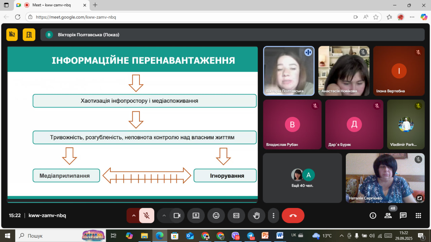Expand video settings arrow beside camera
The height and width of the screenshot is (242, 431).
[x=164, y=216]
